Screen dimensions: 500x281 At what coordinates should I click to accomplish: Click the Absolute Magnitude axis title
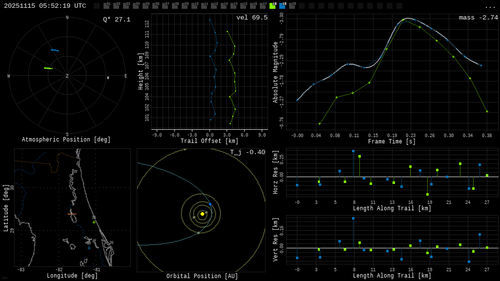[x=275, y=72]
